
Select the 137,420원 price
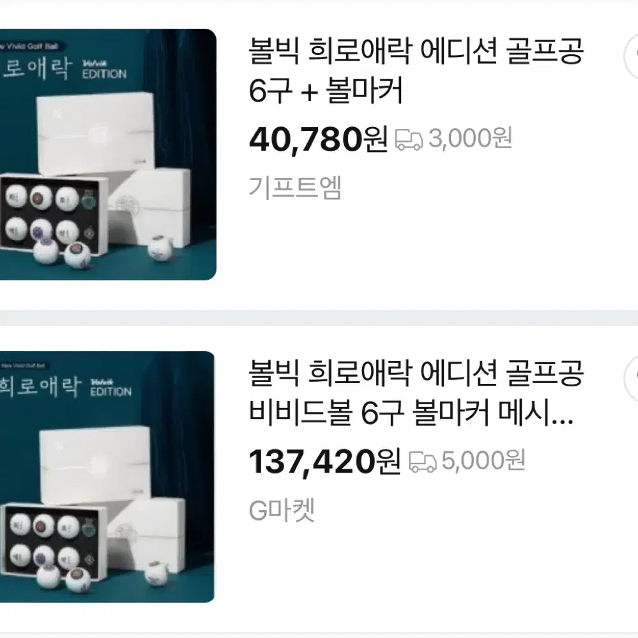tap(324, 462)
